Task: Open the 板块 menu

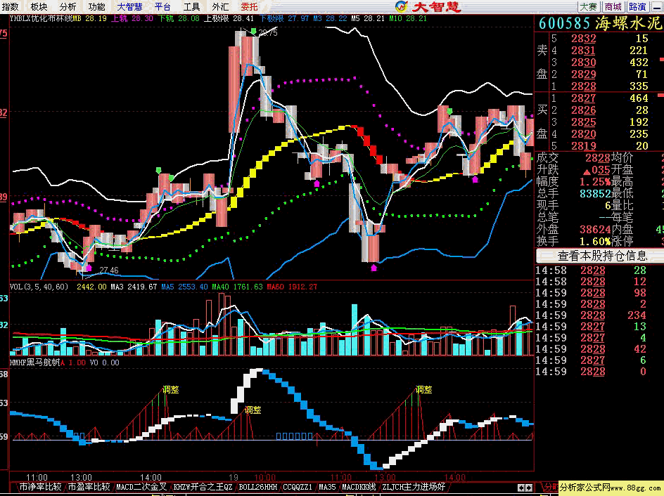Action: click(x=39, y=7)
